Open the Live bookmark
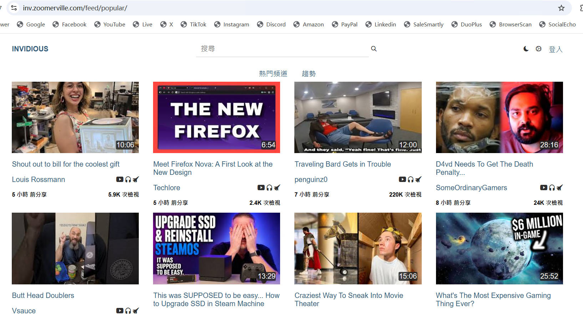This screenshot has width=583, height=314. coord(143,24)
